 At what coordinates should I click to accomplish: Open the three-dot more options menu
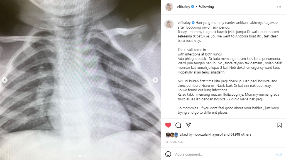tap(279, 7)
